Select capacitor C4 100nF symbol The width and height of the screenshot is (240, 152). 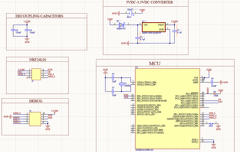(27, 30)
